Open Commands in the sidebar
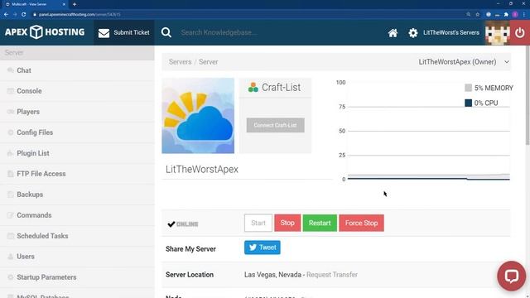 pyautogui.click(x=77, y=215)
